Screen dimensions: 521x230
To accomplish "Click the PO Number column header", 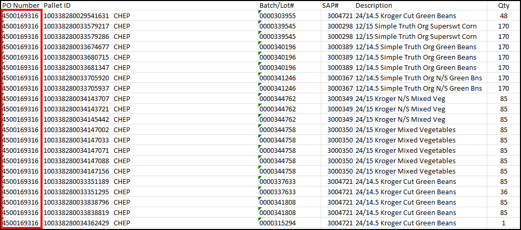I will pyautogui.click(x=22, y=6).
